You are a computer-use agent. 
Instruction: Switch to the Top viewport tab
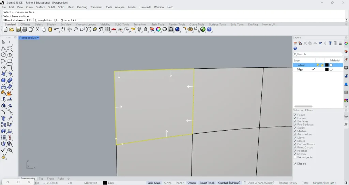click(41, 179)
